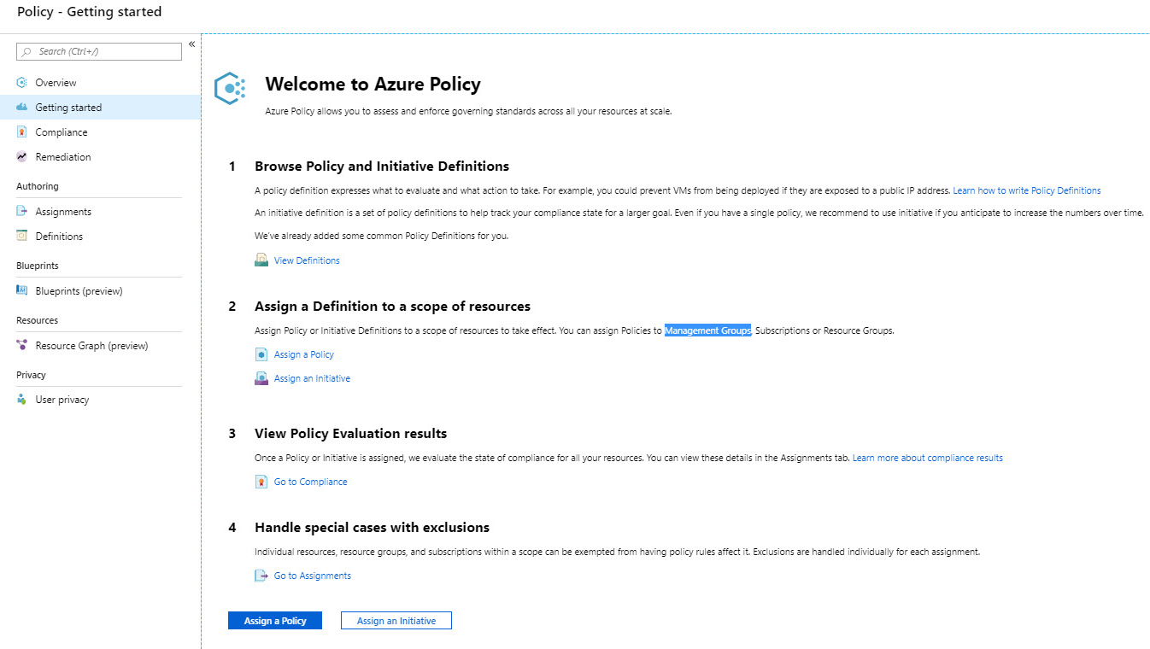Collapse the sidebar with the double chevron
Image resolution: width=1150 pixels, height=649 pixels.
(x=192, y=44)
